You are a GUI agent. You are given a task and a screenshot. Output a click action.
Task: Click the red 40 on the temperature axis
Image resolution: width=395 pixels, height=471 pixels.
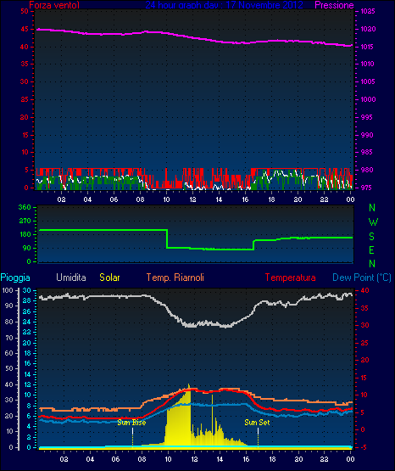[x=364, y=290]
